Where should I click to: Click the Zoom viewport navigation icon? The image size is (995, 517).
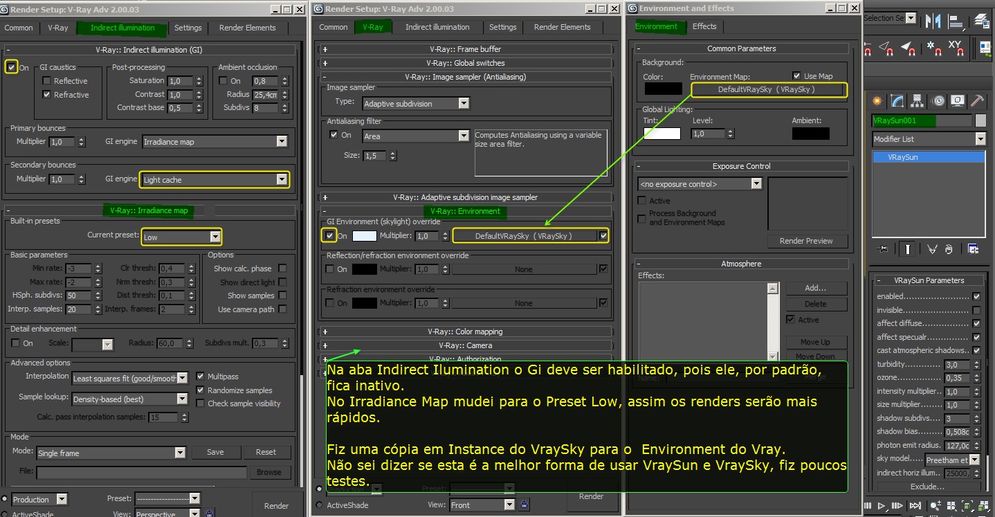pos(935,505)
